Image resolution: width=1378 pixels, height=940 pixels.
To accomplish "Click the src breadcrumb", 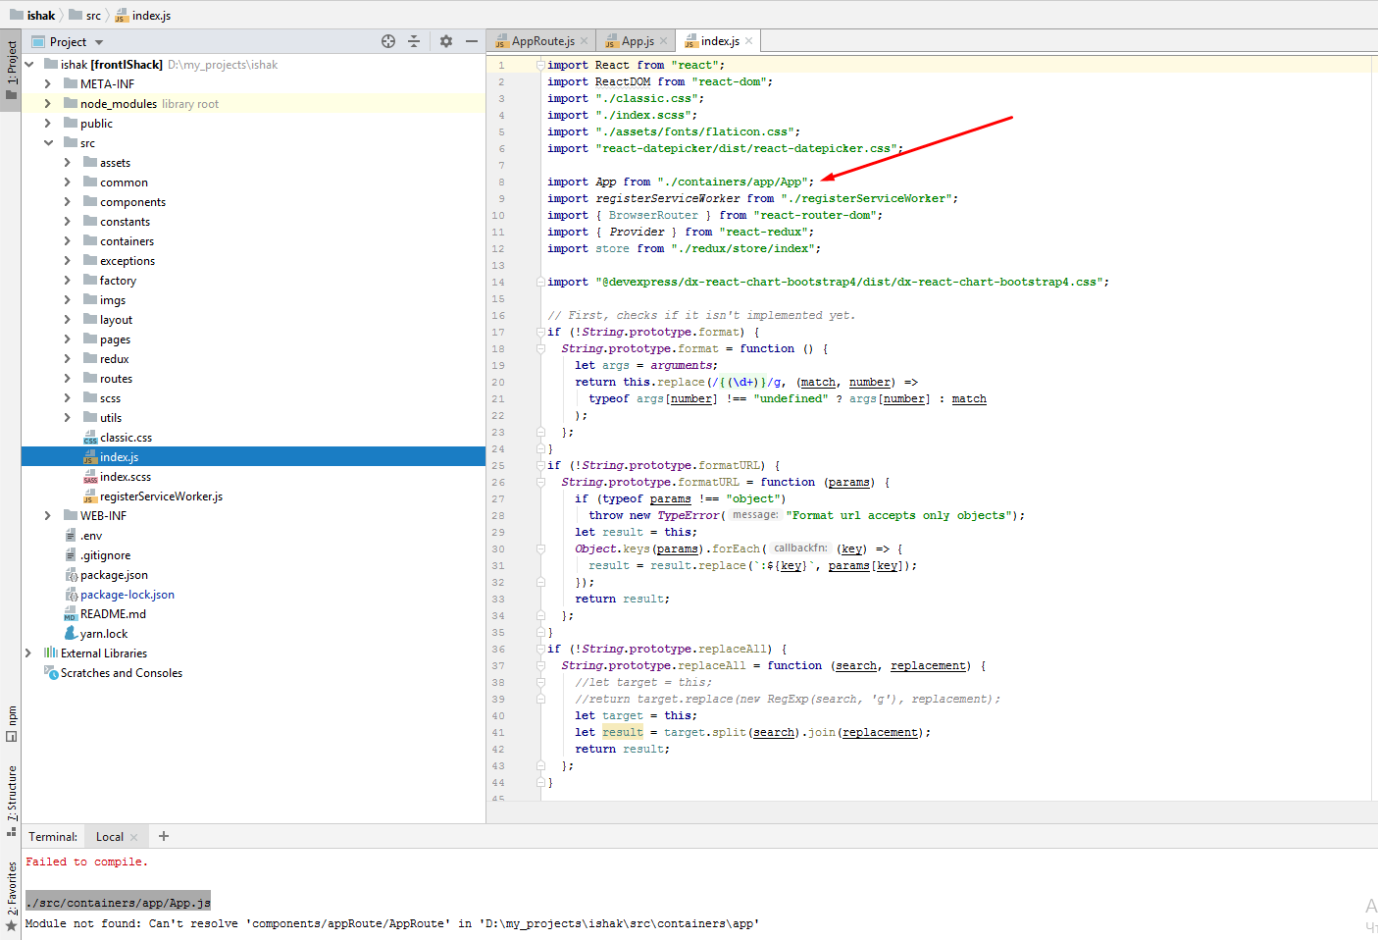I will [85, 15].
